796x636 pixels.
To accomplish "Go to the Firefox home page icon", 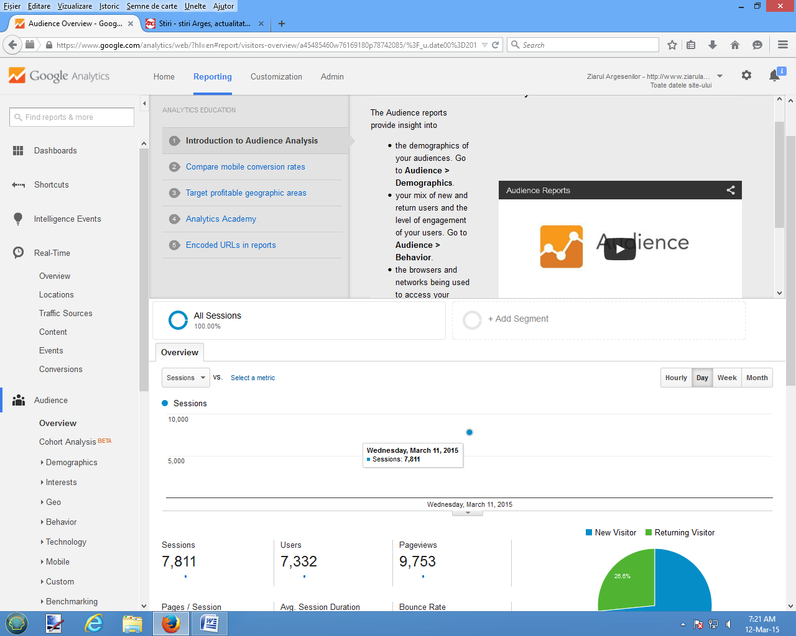I will 735,45.
